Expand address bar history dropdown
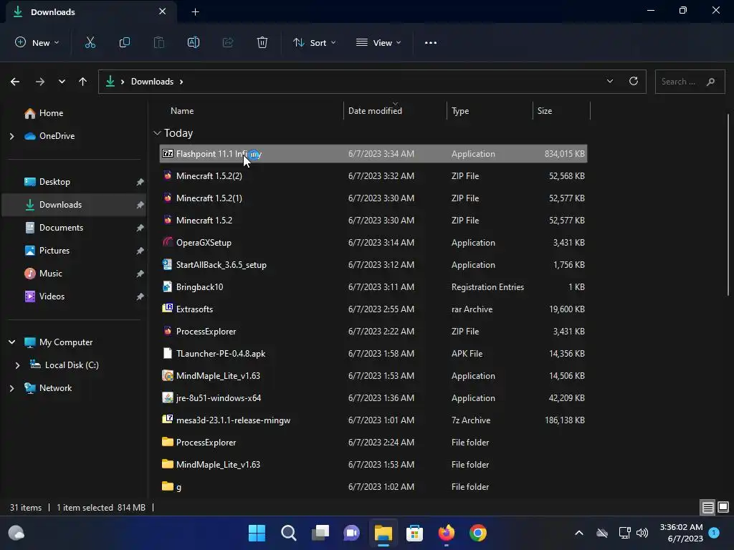This screenshot has width=734, height=550. click(x=610, y=82)
